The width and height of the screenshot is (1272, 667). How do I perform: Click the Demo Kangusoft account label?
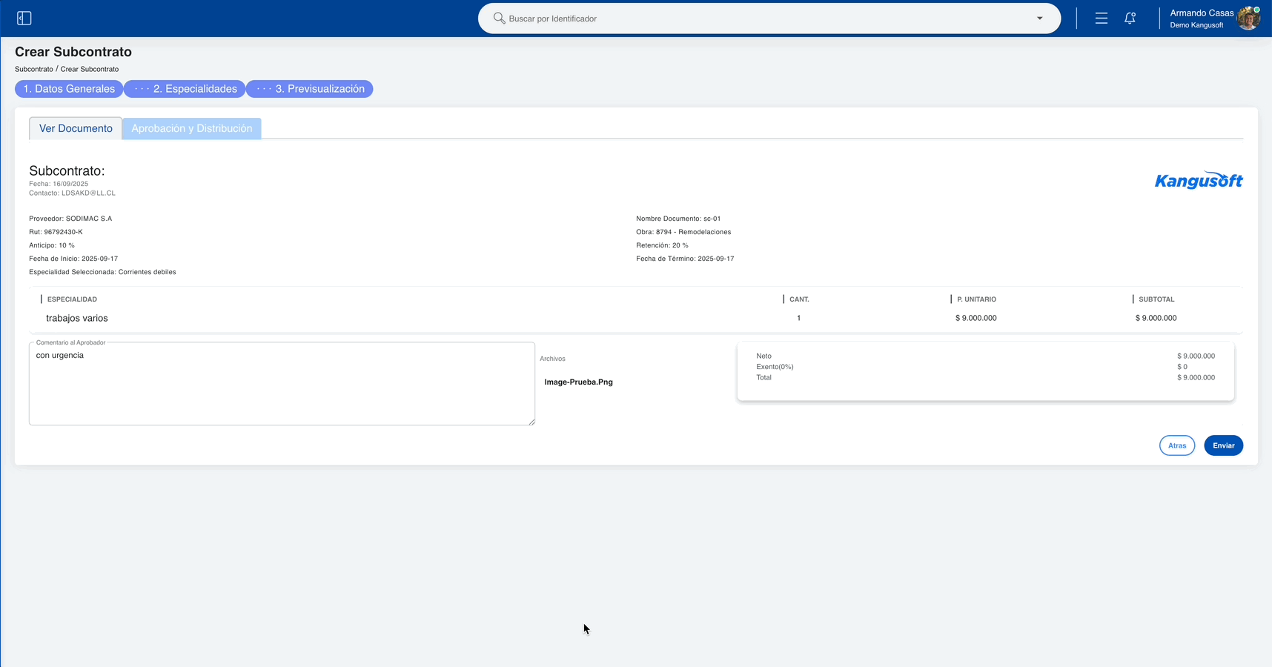click(1196, 25)
